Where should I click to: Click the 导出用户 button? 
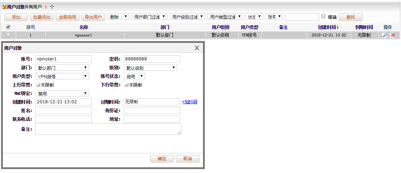pyautogui.click(x=93, y=17)
